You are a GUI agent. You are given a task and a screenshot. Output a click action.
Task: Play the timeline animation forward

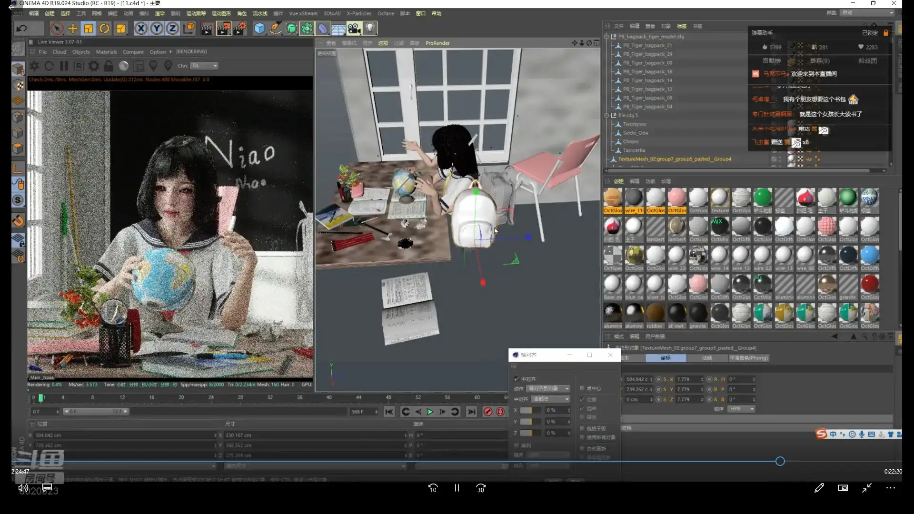(430, 412)
